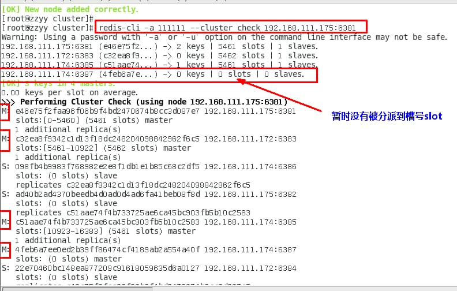Viewport: 457px width, 291px height.
Task: Click the '0.00 keys per slot' line
Action: click(x=69, y=92)
